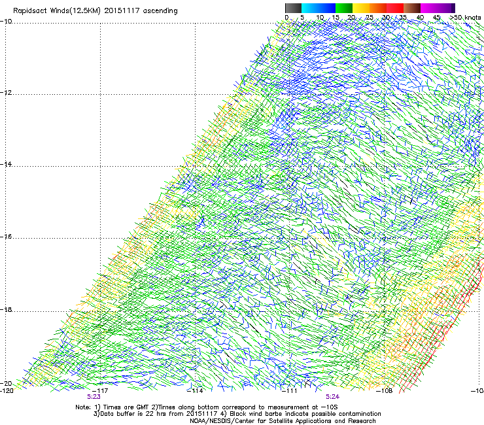Click the gray 0-5 knots color swatch
The height and width of the screenshot is (425, 484).
click(x=293, y=8)
